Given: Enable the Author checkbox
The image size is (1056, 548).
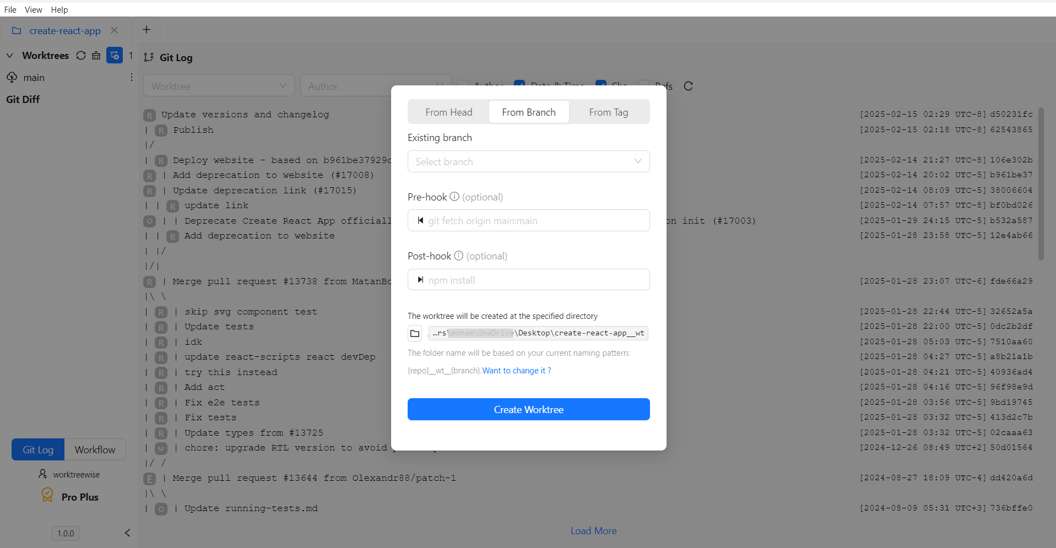Looking at the screenshot, I should pyautogui.click(x=463, y=85).
